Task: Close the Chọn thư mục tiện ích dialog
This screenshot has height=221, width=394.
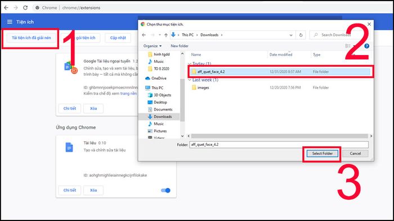Action: [369, 24]
